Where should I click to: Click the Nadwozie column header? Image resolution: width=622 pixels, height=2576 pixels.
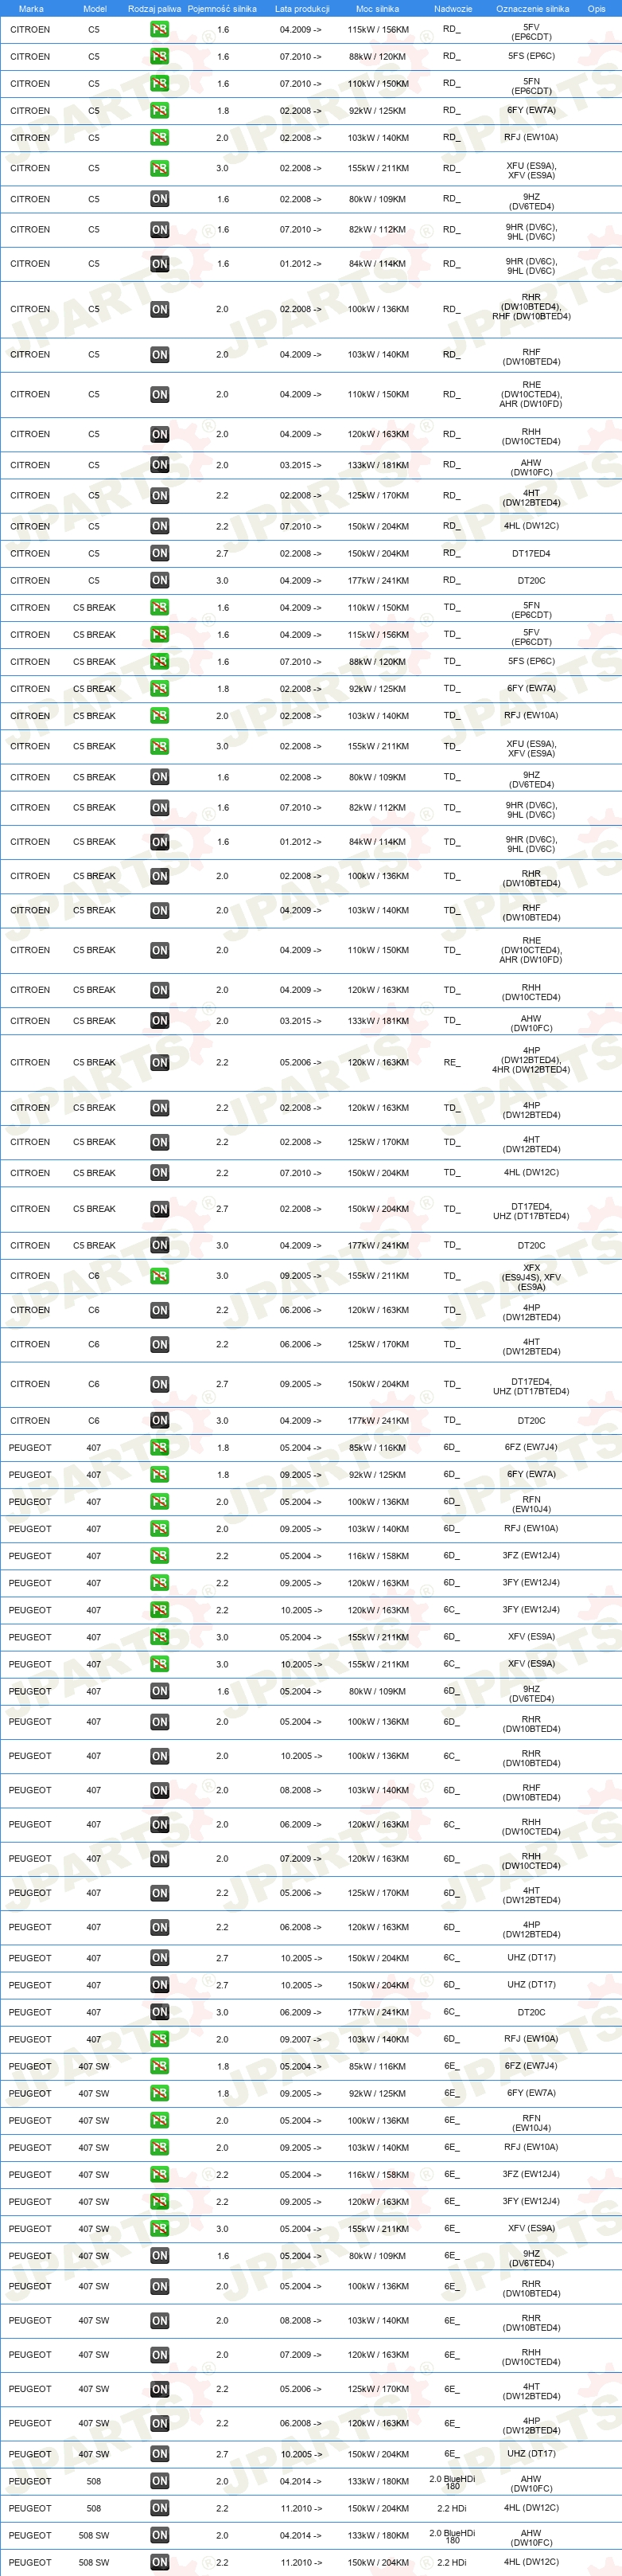pos(453,8)
